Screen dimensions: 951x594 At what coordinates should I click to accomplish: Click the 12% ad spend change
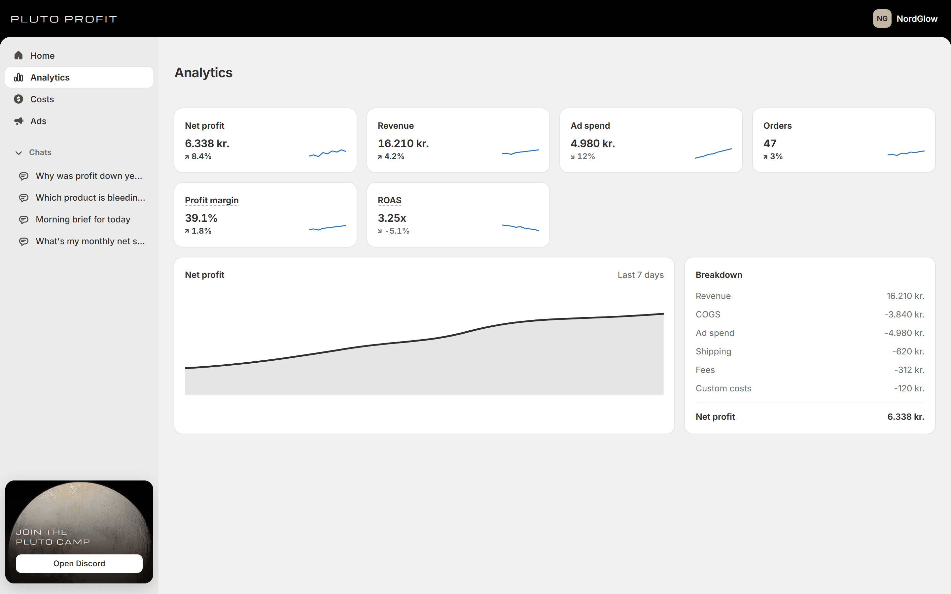click(583, 156)
